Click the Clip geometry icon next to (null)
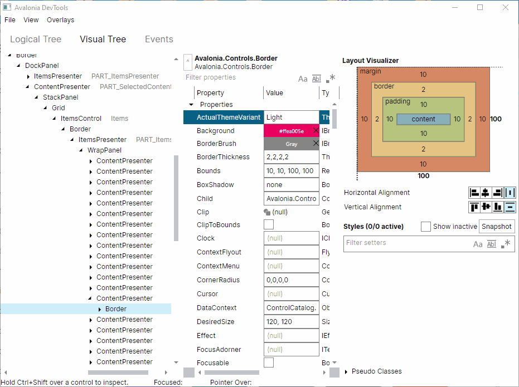 pos(267,212)
